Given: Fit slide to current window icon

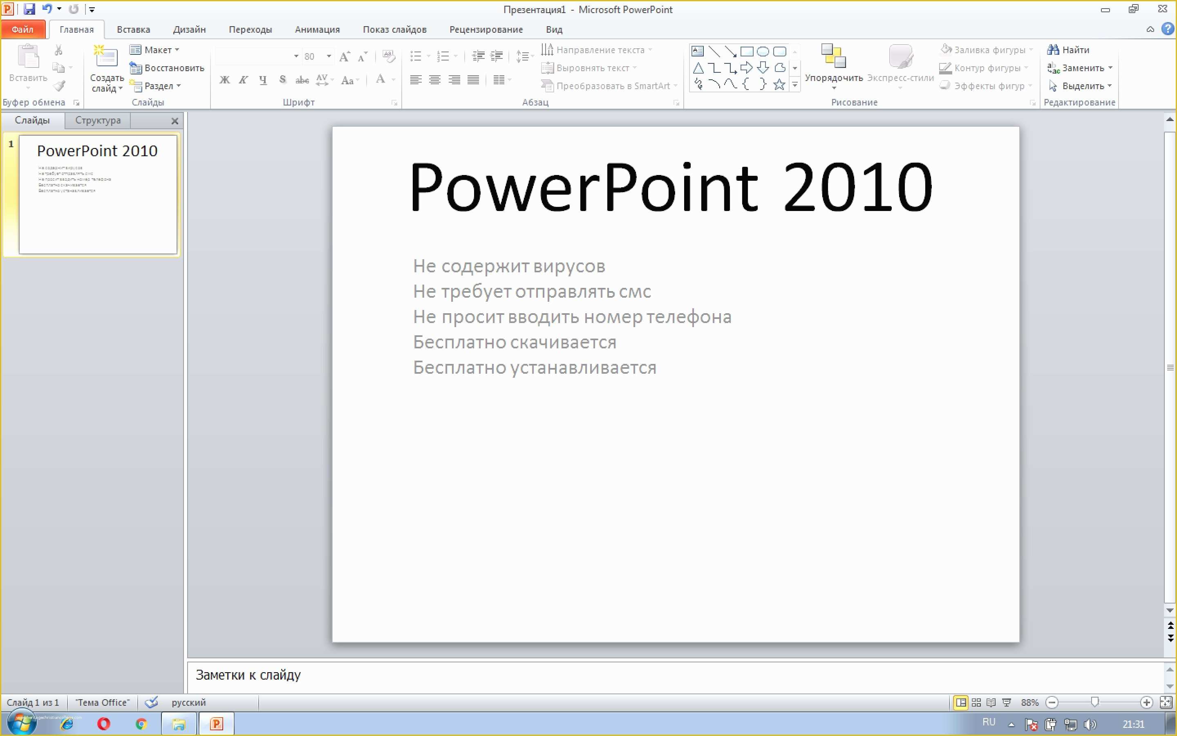Looking at the screenshot, I should coord(1166,702).
